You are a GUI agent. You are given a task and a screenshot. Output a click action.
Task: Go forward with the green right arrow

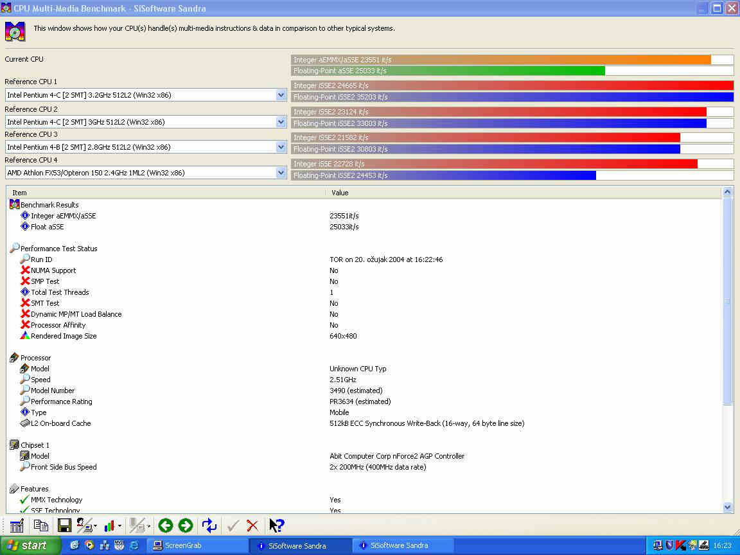186,525
